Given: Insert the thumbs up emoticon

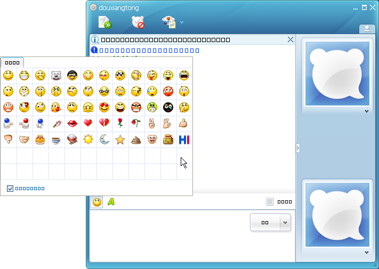Looking at the screenshot, I should pyautogui.click(x=184, y=124).
